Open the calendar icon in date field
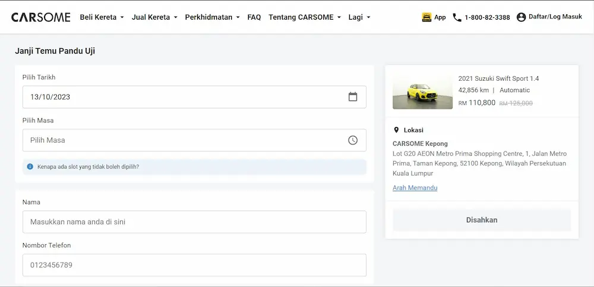594x287 pixels. 353,97
